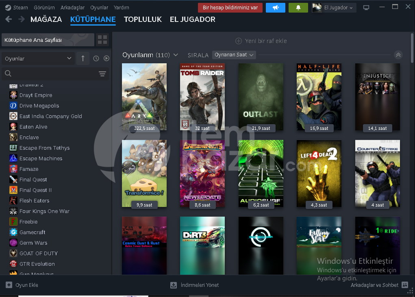Click the El Jugador avatar image
Image resolution: width=415 pixels, height=297 pixels.
(x=317, y=8)
